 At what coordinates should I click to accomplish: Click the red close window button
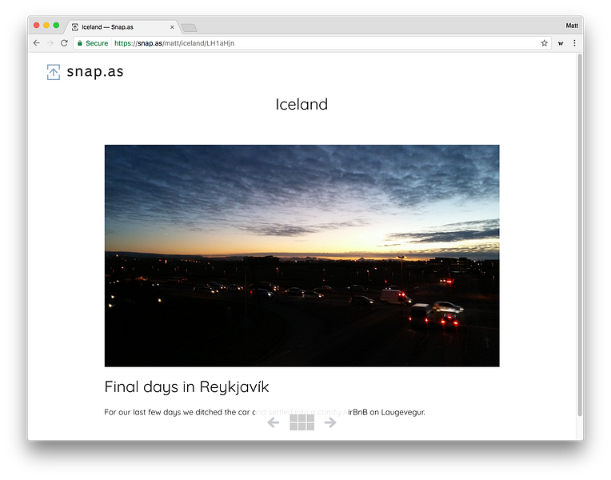pyautogui.click(x=37, y=26)
